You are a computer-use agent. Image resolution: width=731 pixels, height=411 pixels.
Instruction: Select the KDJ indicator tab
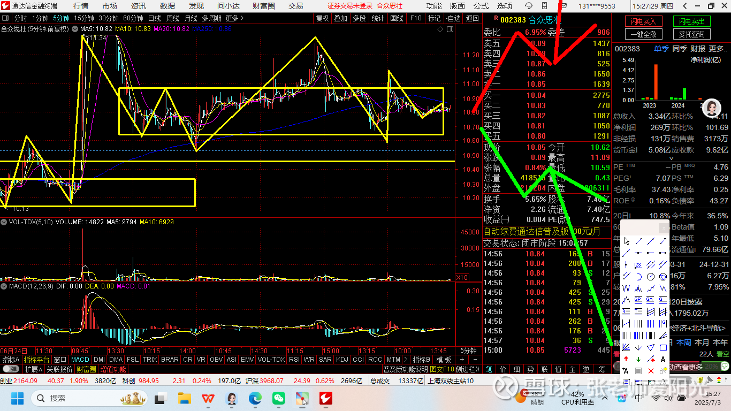point(342,360)
